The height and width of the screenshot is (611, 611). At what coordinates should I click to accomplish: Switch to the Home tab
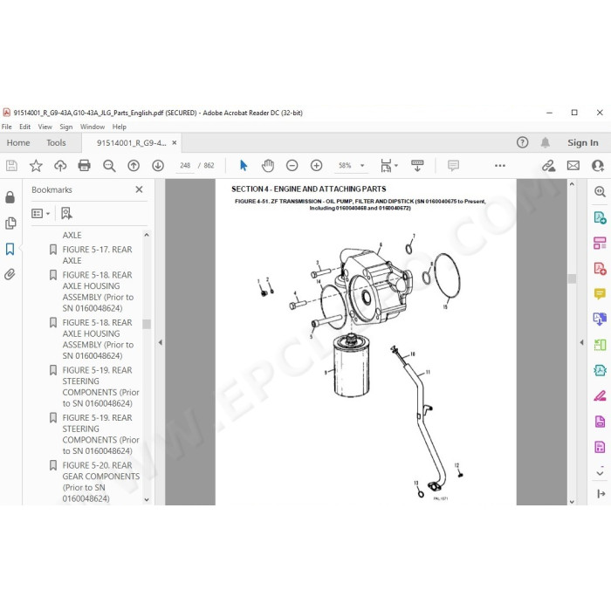click(x=18, y=142)
